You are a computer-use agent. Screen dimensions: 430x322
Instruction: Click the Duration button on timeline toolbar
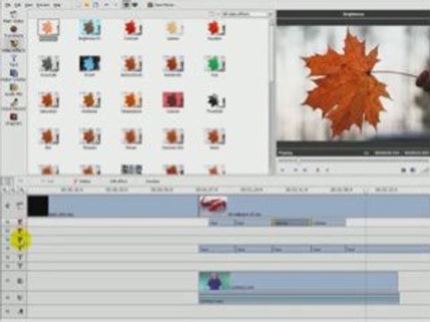(152, 181)
